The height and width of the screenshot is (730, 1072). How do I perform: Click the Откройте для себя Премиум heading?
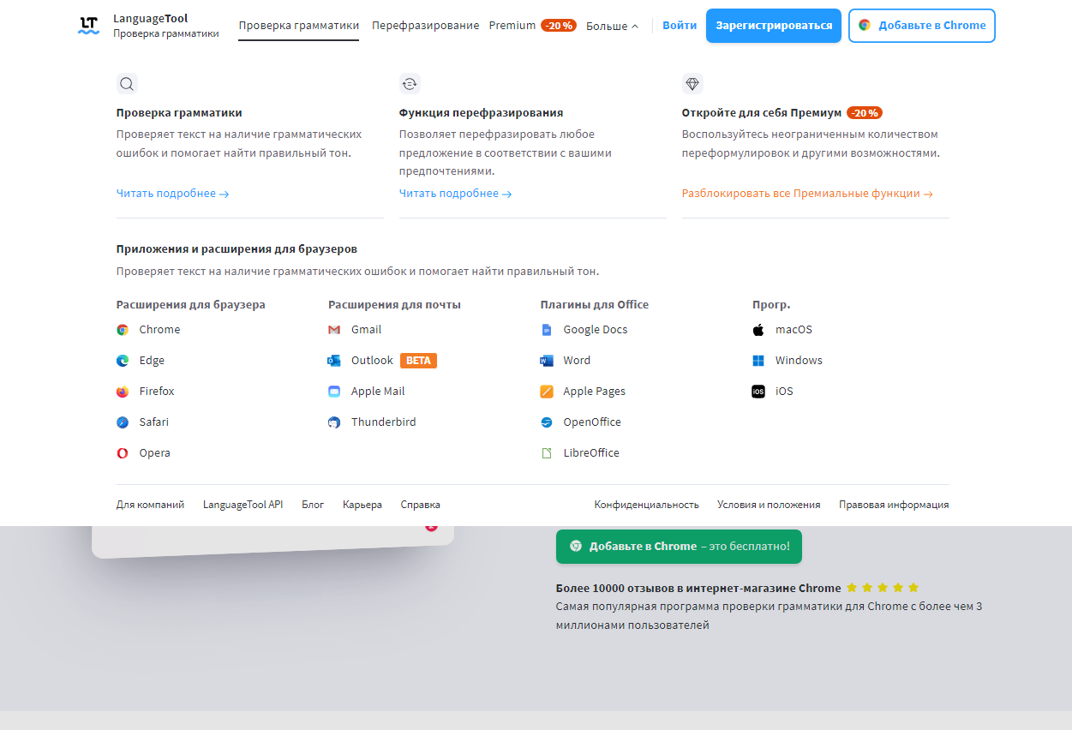pyautogui.click(x=761, y=113)
